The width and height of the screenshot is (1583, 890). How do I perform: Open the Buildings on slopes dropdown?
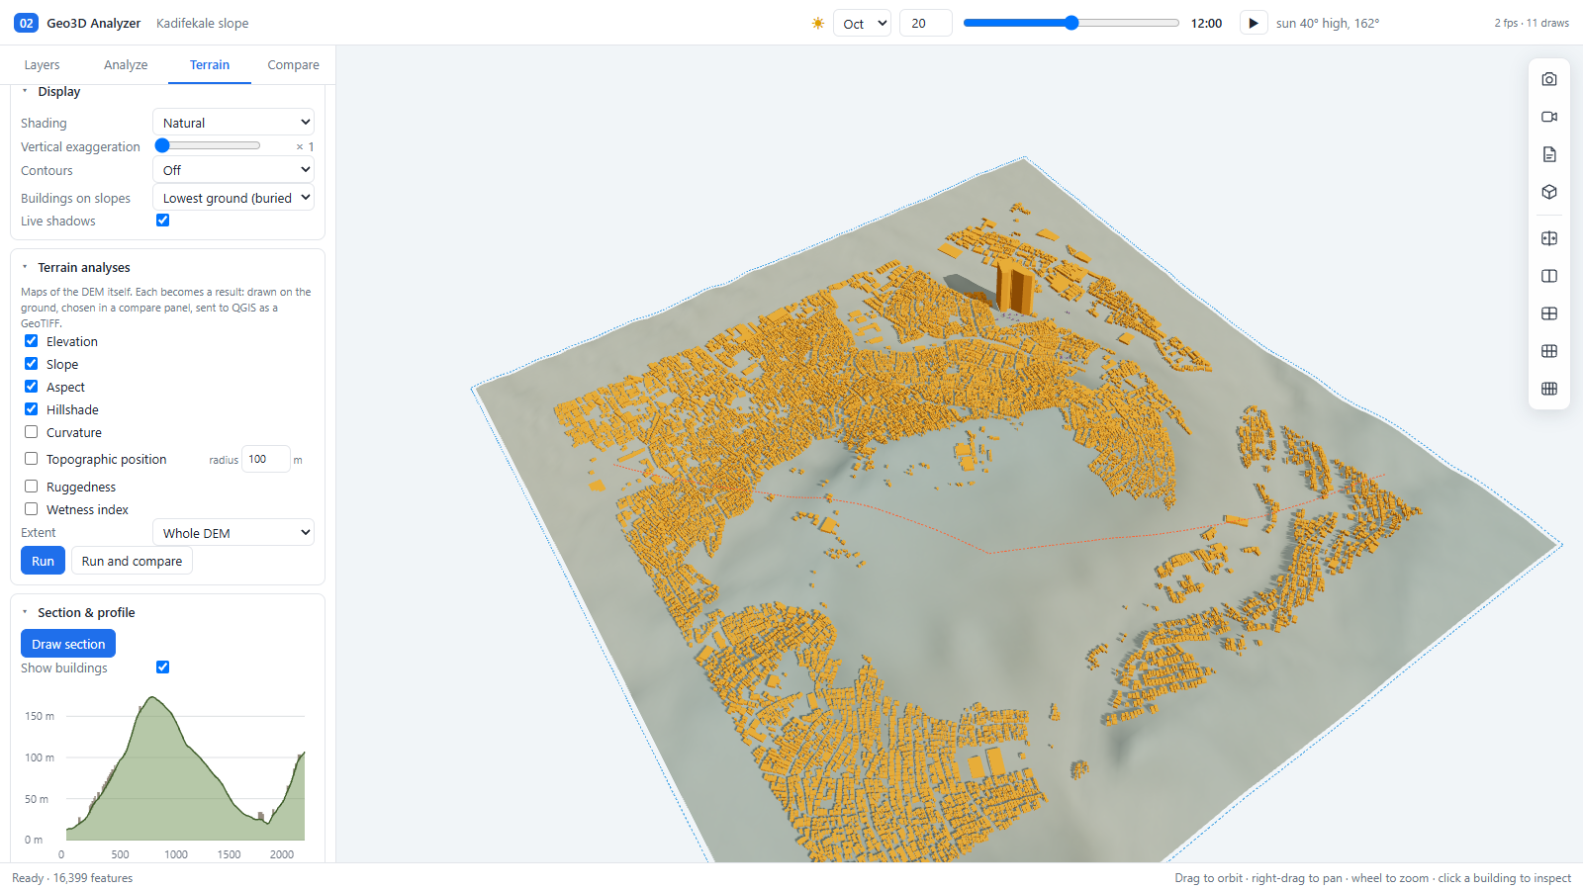[233, 198]
